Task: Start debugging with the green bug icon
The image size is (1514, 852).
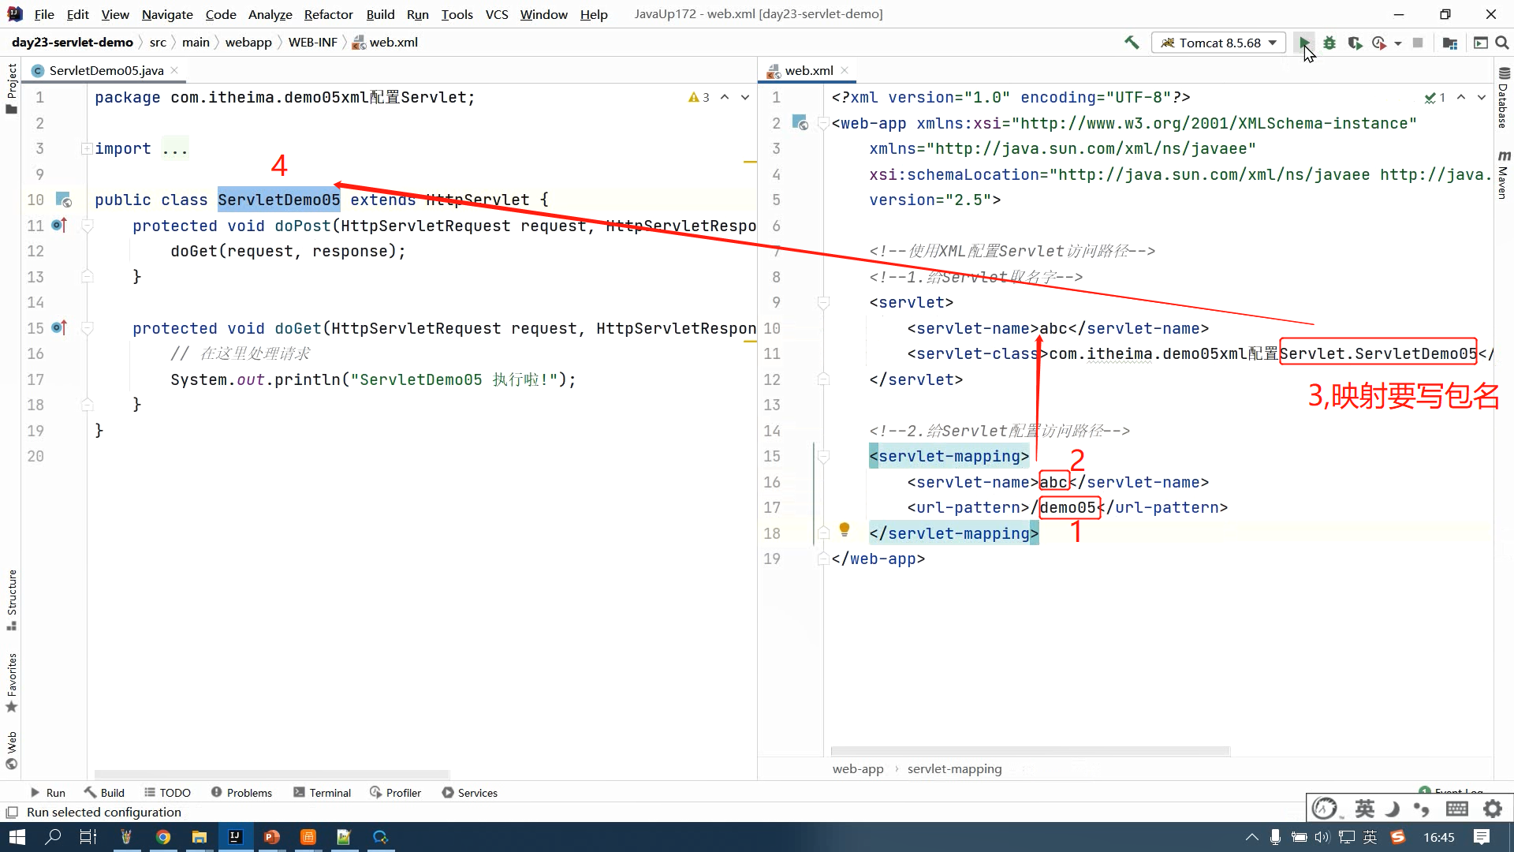Action: tap(1329, 43)
